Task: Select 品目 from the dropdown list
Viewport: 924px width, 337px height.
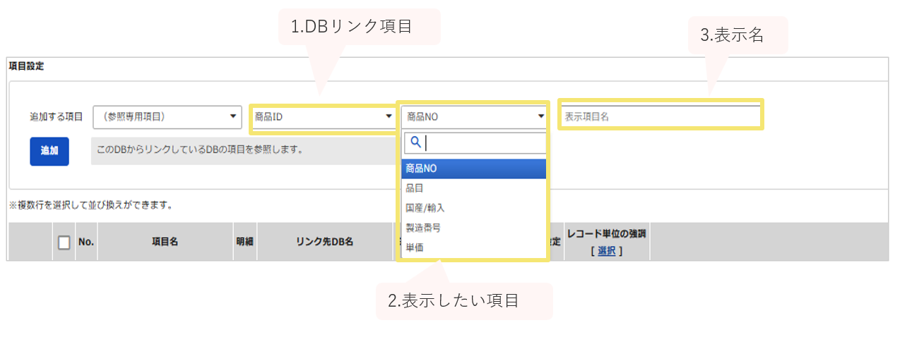Action: pos(473,188)
